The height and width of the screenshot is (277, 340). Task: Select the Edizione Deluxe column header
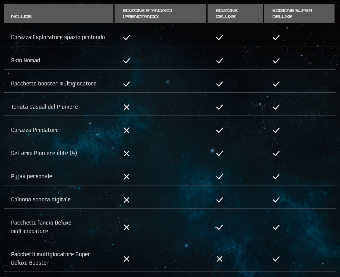(235, 14)
